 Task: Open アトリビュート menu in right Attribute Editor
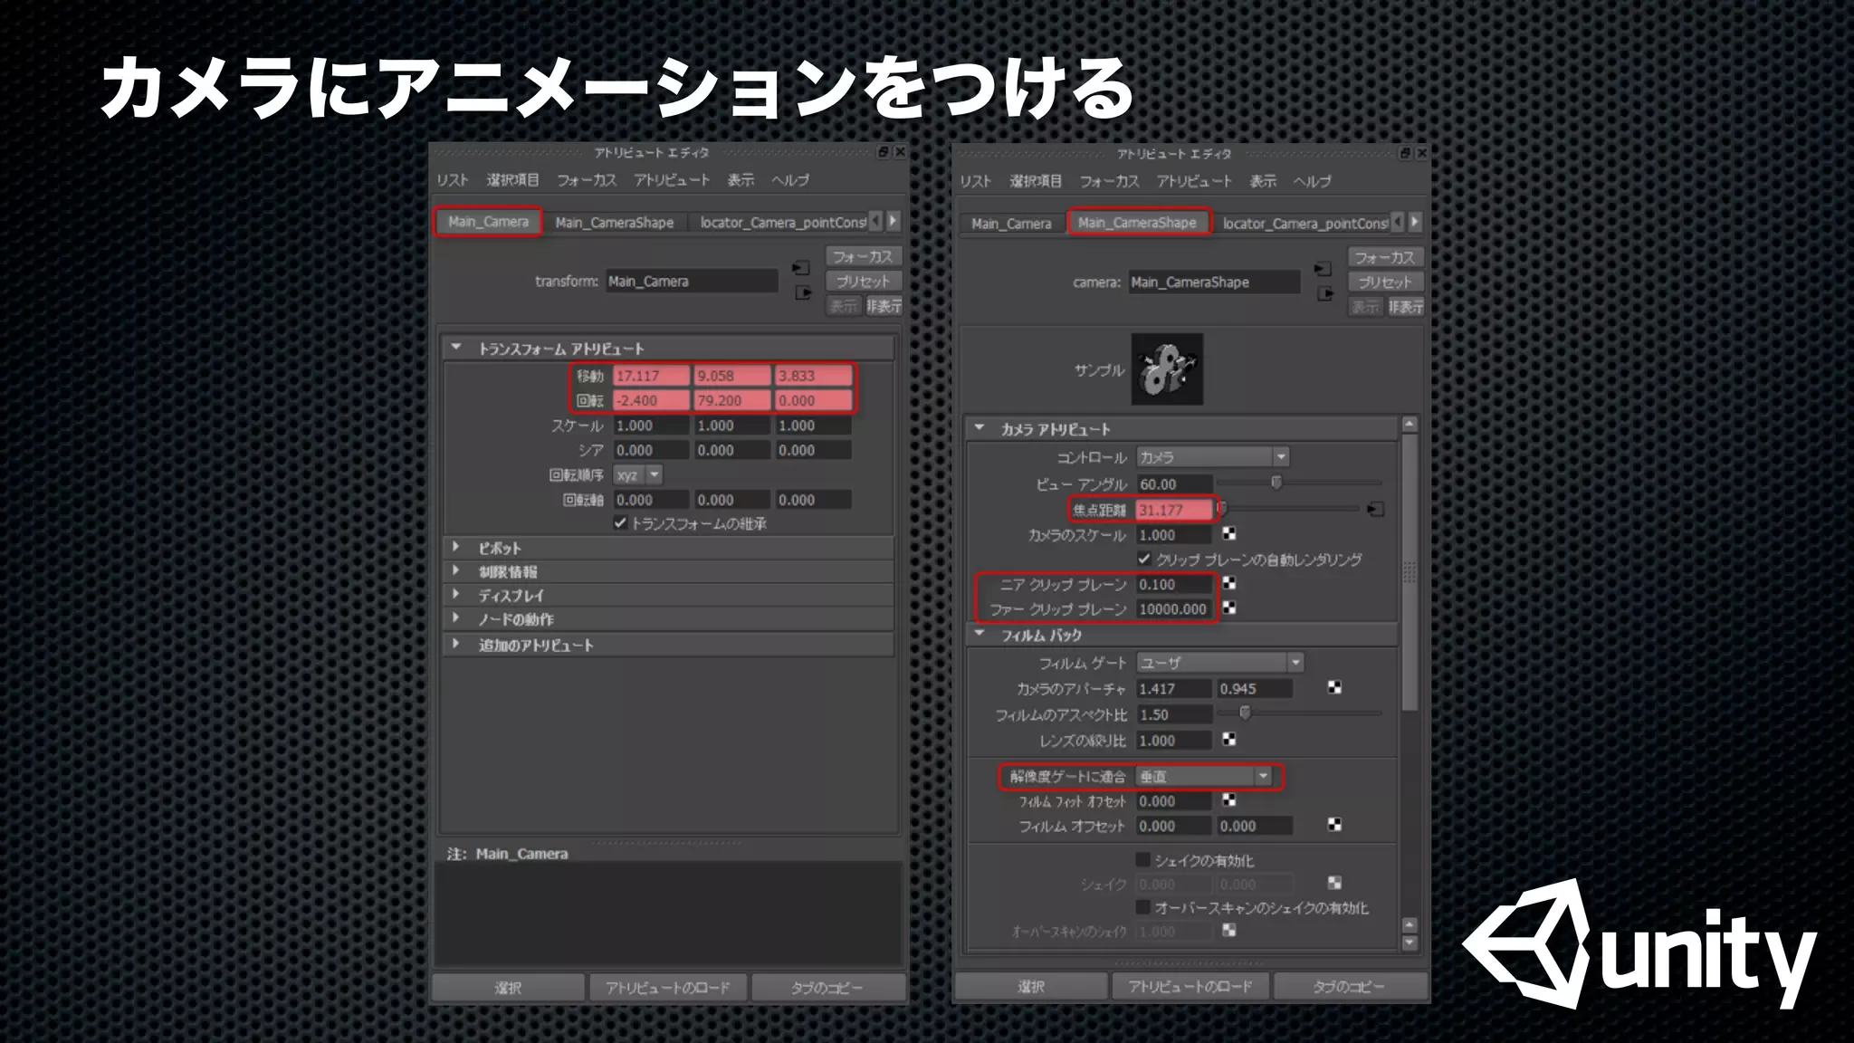tap(1194, 181)
